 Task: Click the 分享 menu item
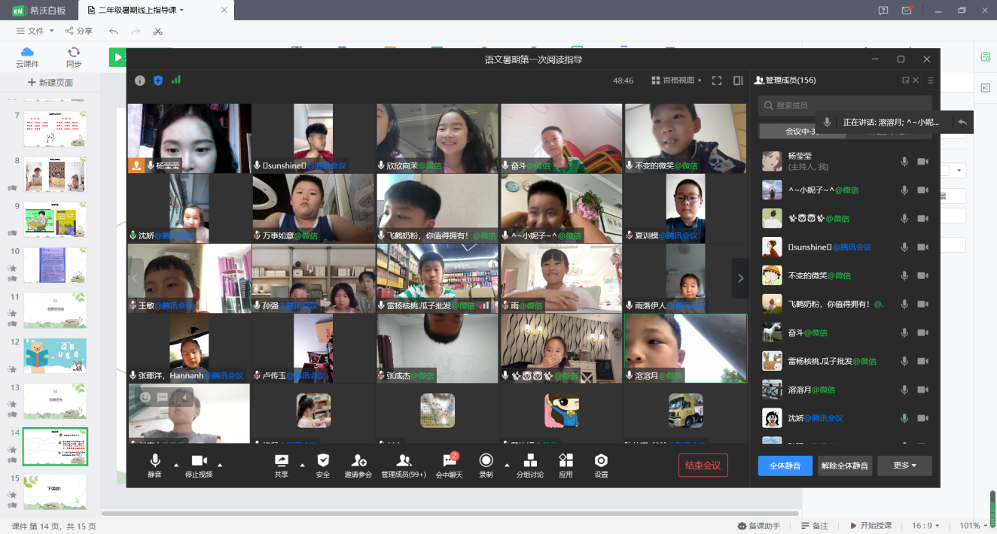tap(79, 31)
